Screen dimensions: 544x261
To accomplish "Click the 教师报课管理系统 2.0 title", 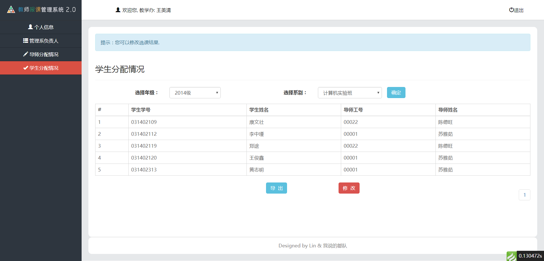I will coord(47,10).
